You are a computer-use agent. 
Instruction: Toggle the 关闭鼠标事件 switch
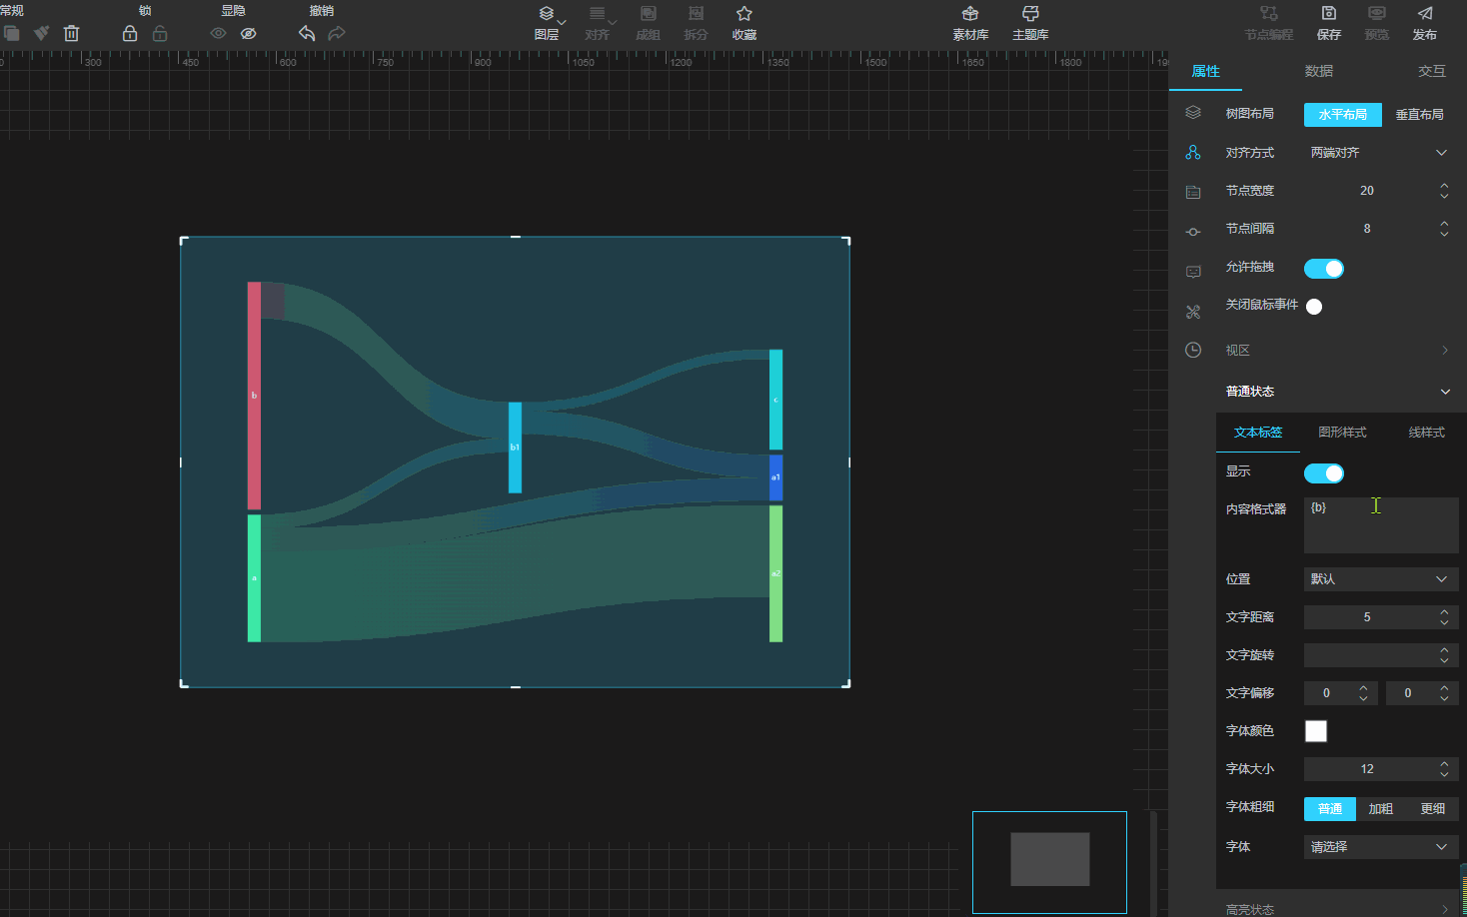tap(1314, 307)
